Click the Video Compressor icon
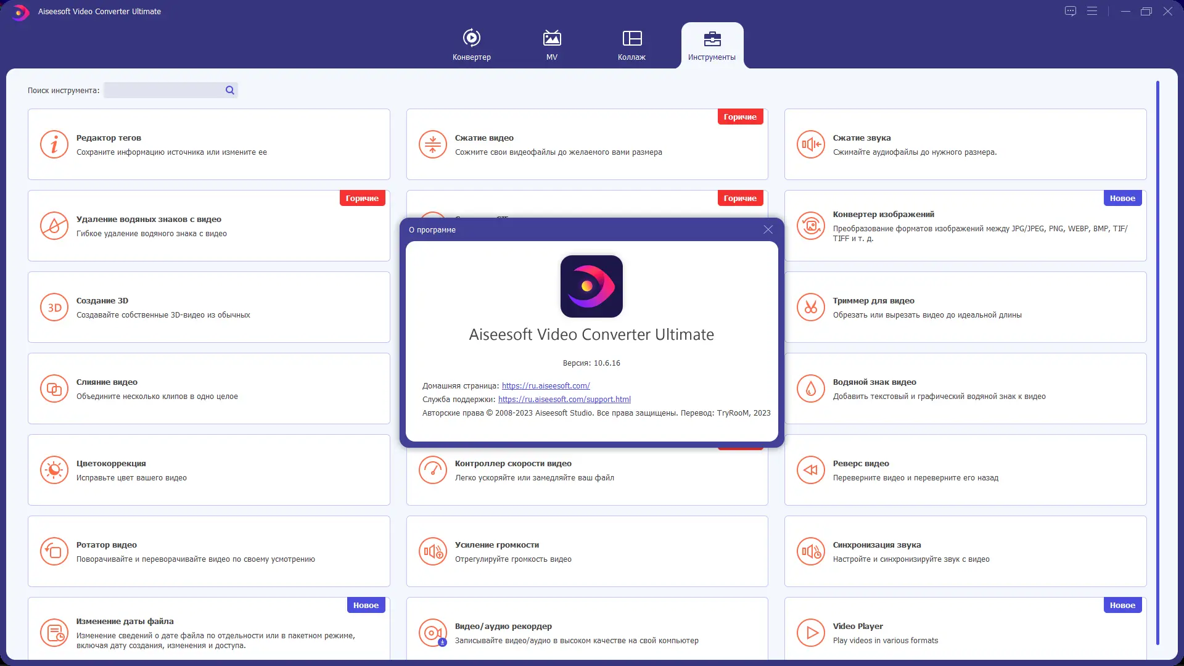Viewport: 1184px width, 666px height. (432, 145)
